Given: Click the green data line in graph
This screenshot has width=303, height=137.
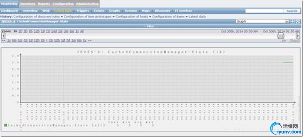Looking at the screenshot, I should pos(288,62).
